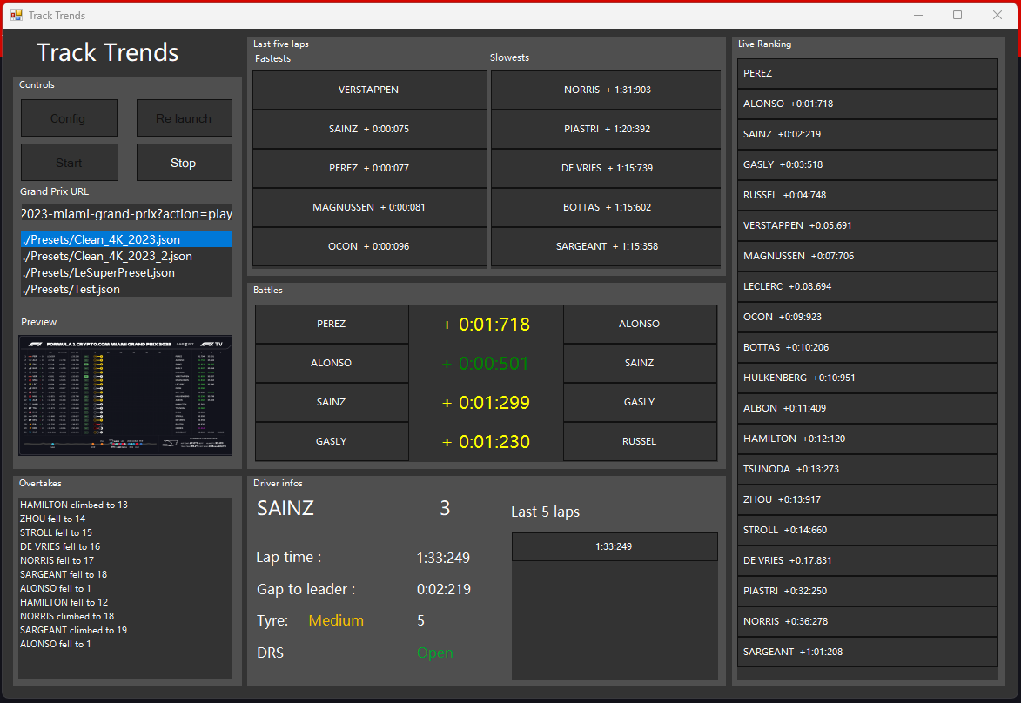Select LECLERC in the Live Ranking
1021x703 pixels.
(x=867, y=286)
